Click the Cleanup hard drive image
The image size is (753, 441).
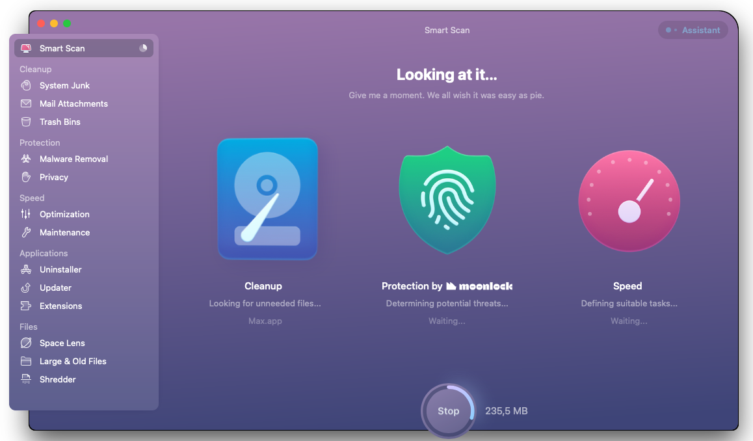267,198
